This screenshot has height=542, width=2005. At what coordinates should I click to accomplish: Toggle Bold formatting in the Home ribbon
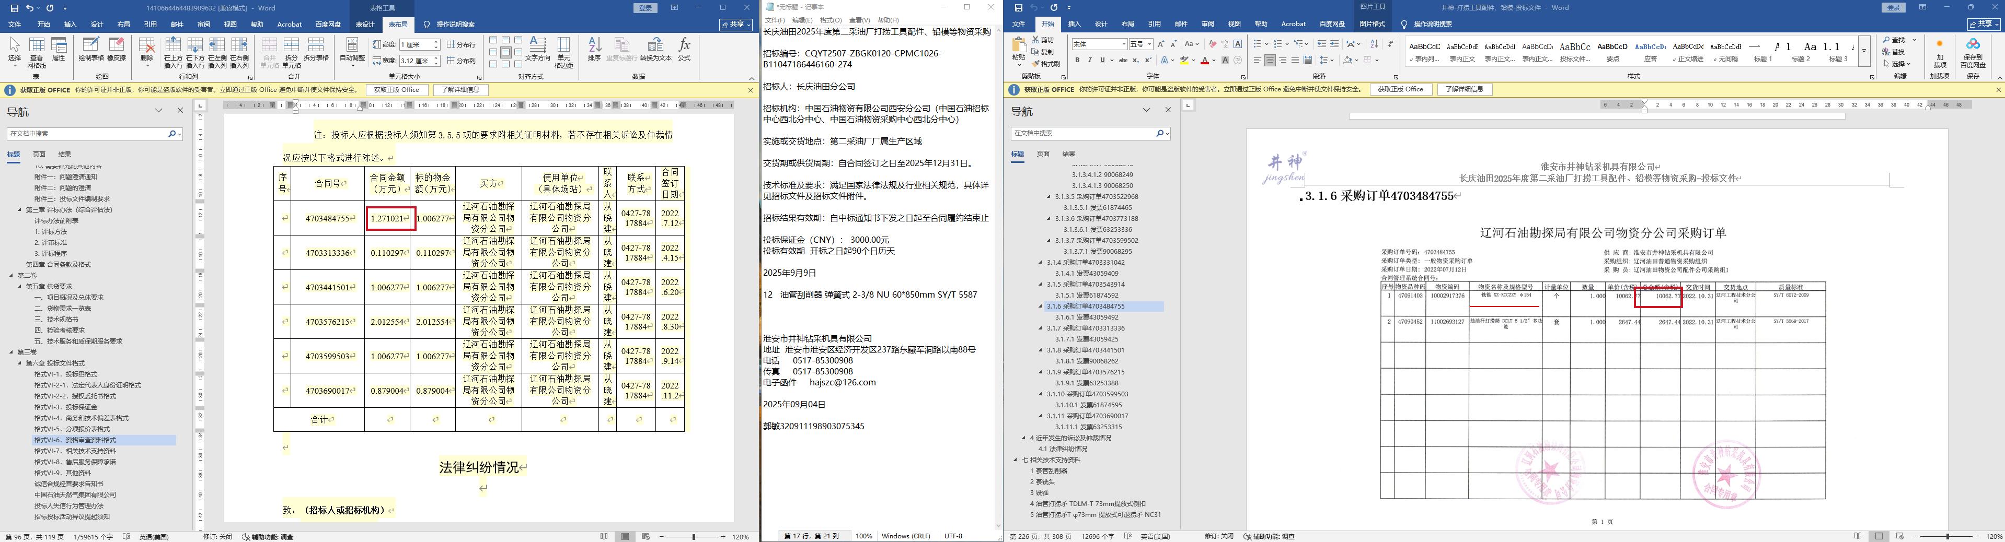tap(1077, 60)
